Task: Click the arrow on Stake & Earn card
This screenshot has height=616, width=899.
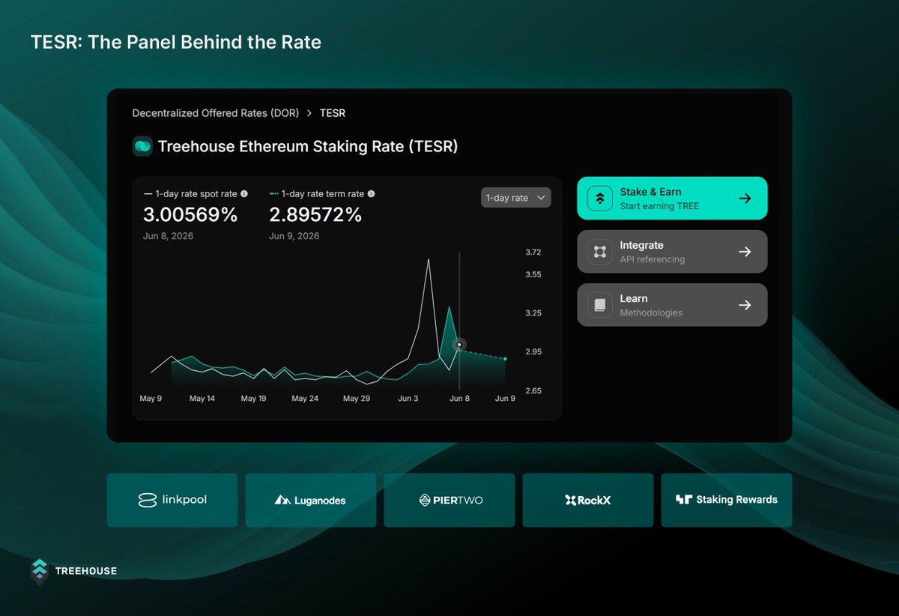Action: point(745,199)
